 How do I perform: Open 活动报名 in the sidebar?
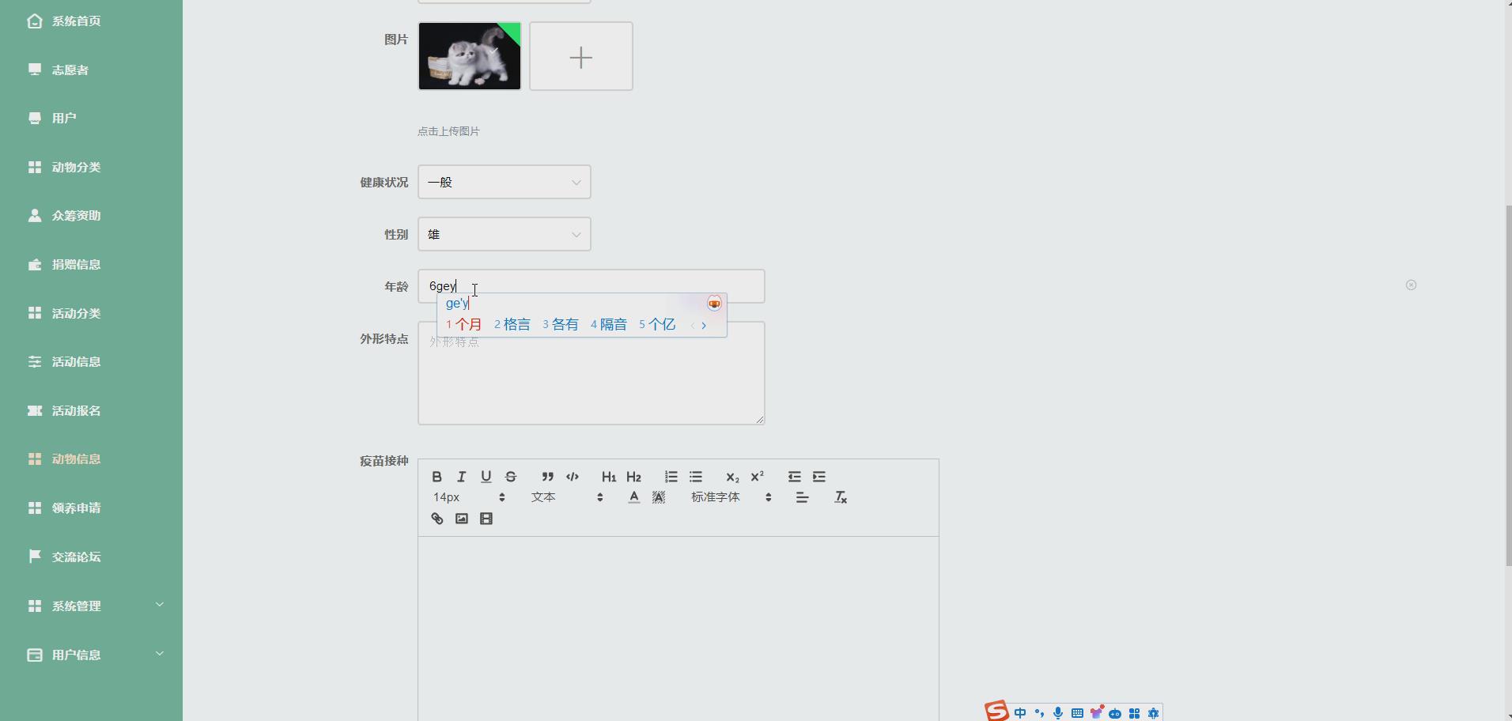pos(91,410)
